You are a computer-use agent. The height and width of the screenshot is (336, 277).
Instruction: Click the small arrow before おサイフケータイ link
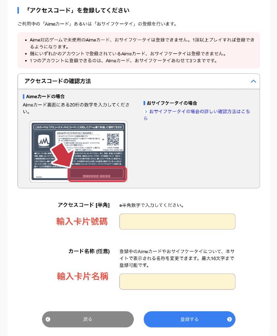[146, 112]
